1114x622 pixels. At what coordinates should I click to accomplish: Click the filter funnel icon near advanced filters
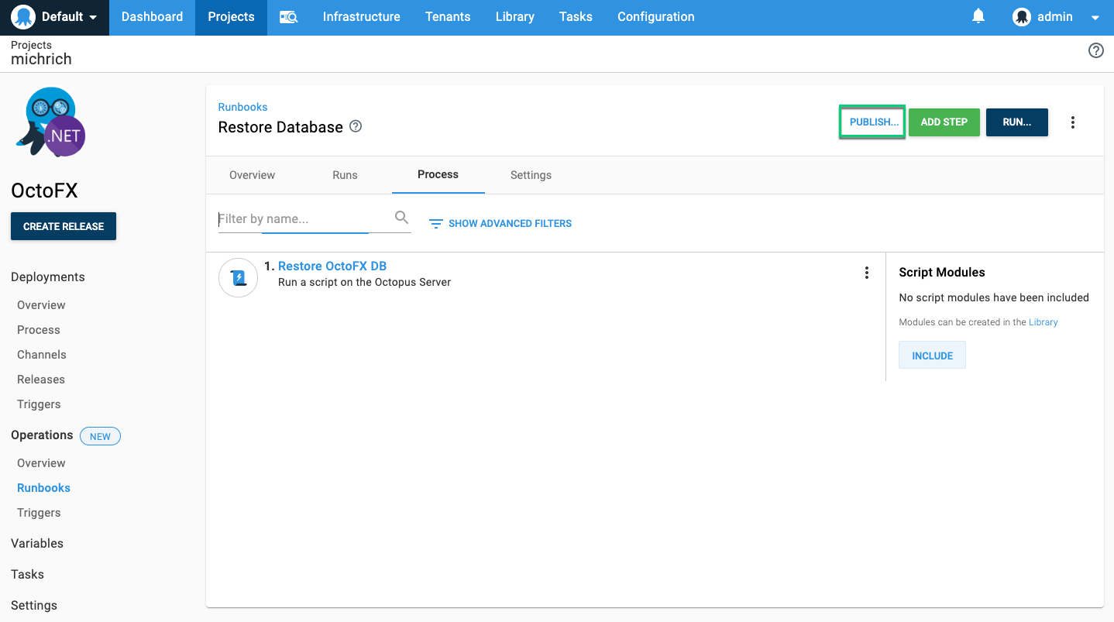(435, 223)
